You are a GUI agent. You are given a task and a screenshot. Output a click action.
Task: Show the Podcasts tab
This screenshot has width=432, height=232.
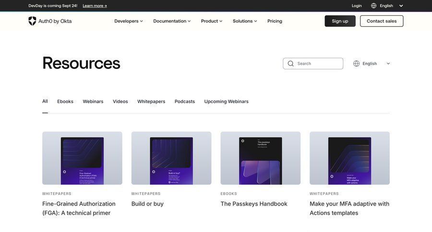pos(184,102)
